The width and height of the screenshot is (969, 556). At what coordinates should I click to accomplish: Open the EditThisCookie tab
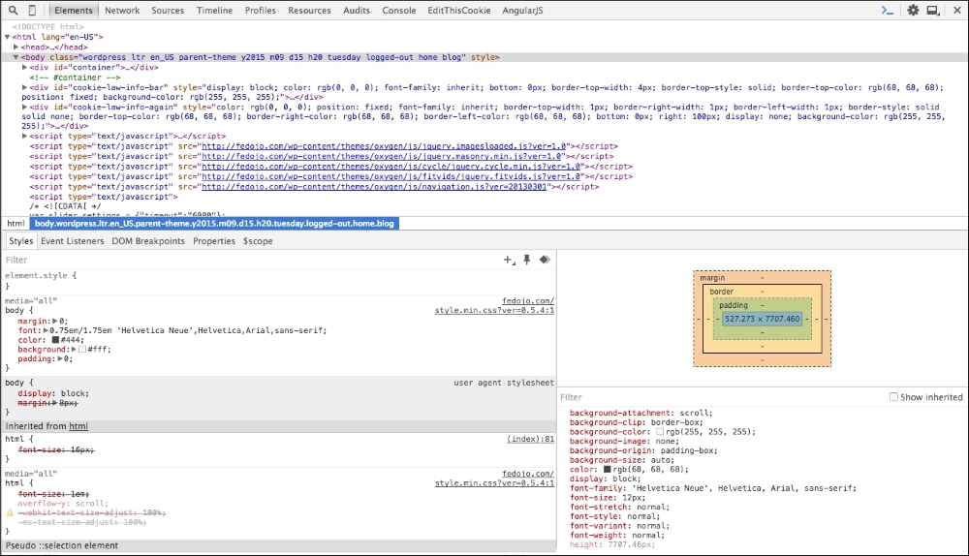[x=459, y=11]
